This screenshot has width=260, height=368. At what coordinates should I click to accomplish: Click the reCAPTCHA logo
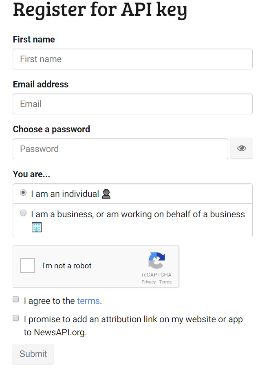click(157, 261)
